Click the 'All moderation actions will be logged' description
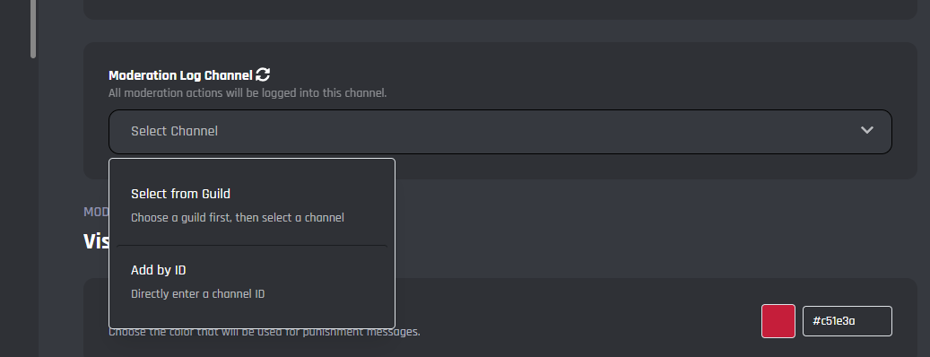Image resolution: width=930 pixels, height=357 pixels. coord(248,93)
